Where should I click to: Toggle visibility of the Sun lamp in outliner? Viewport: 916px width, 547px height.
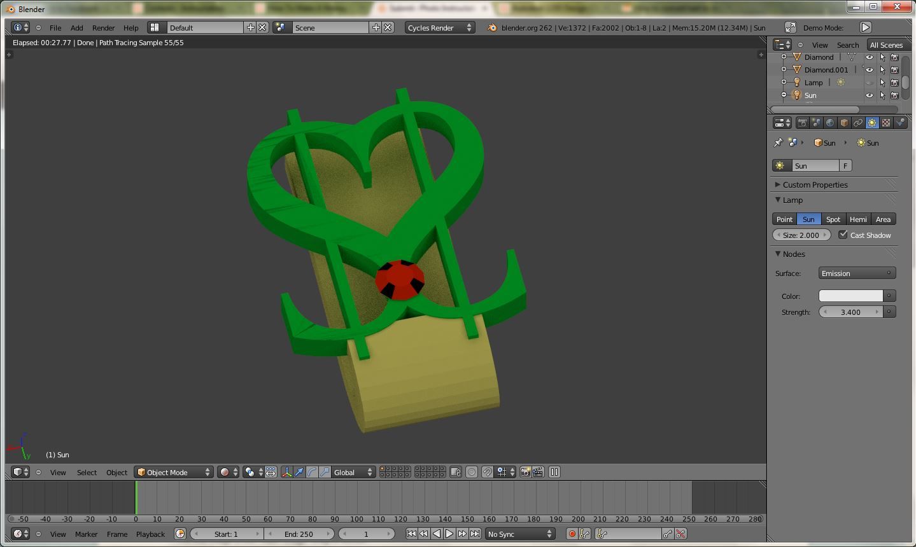[x=870, y=95]
